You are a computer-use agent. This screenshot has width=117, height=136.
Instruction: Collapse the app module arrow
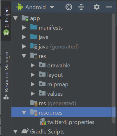[x=16, y=18]
